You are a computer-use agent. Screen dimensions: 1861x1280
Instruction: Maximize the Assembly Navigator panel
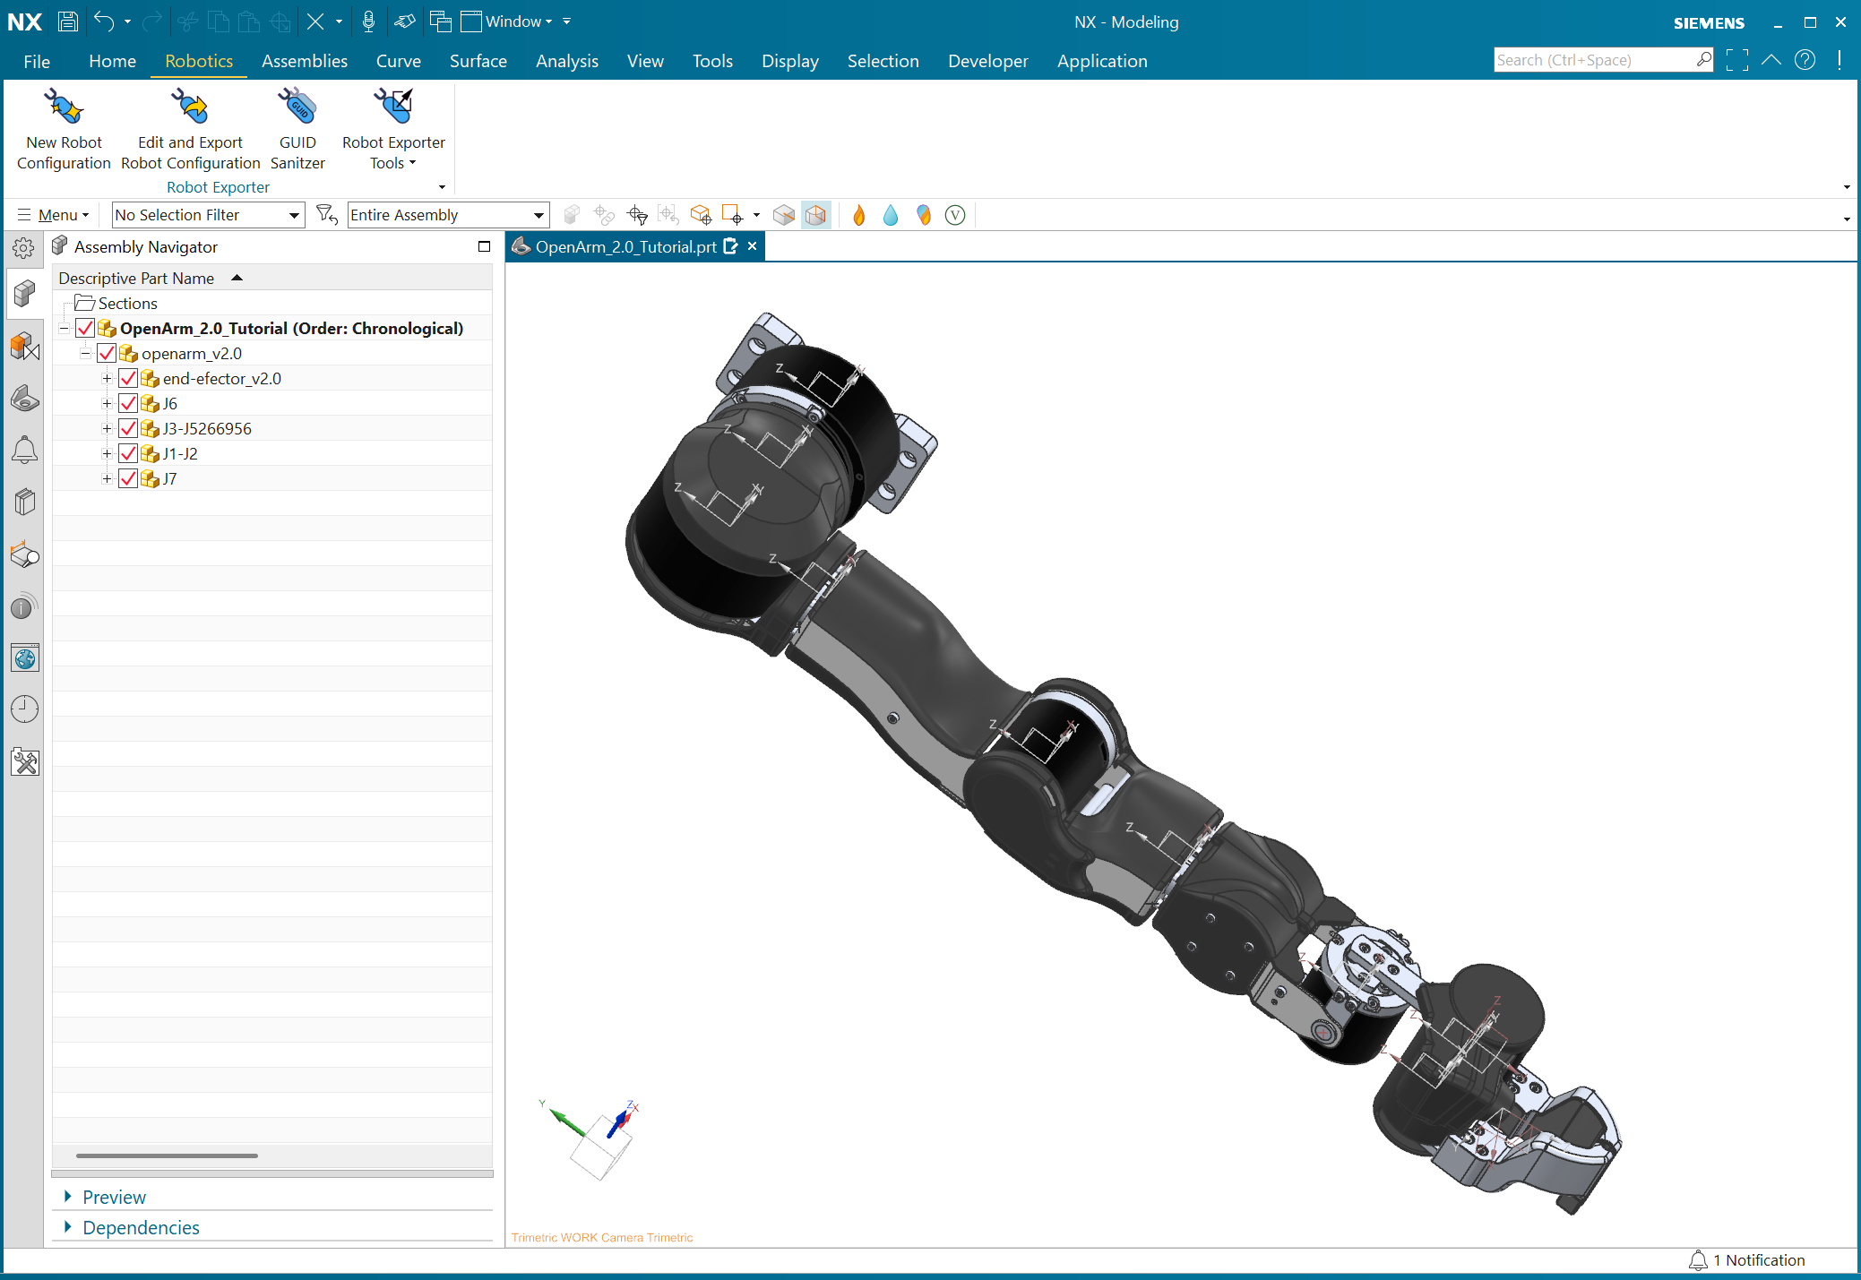click(485, 247)
